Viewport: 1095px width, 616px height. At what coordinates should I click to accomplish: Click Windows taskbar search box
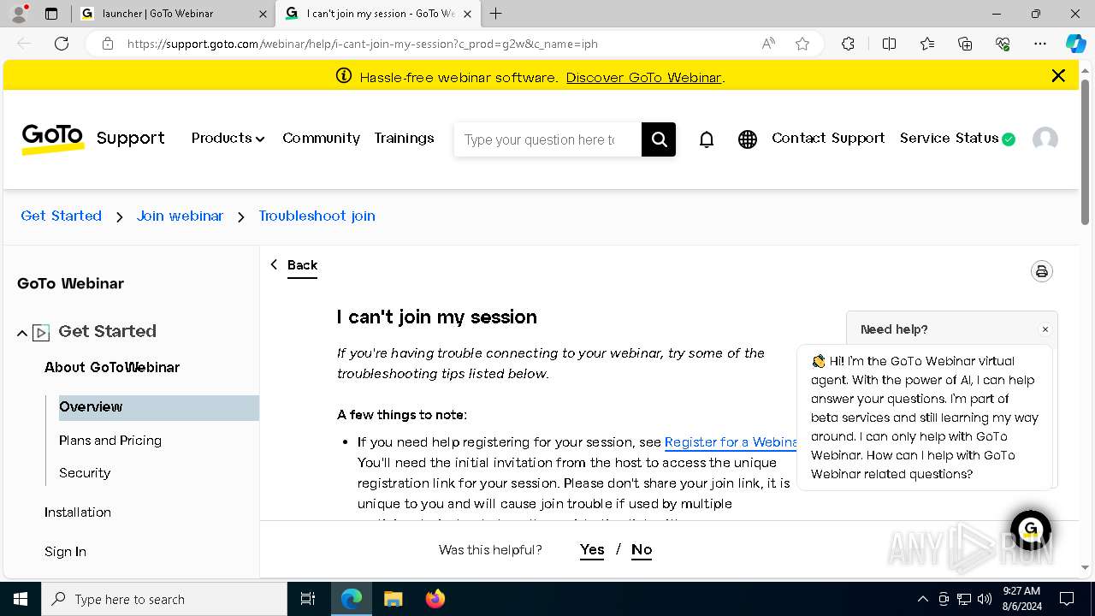[164, 599]
